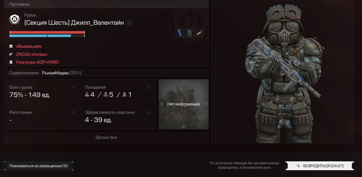This screenshot has height=177, width=362.
Task: Open help icon for Всего урона
Action: [x=73, y=87]
